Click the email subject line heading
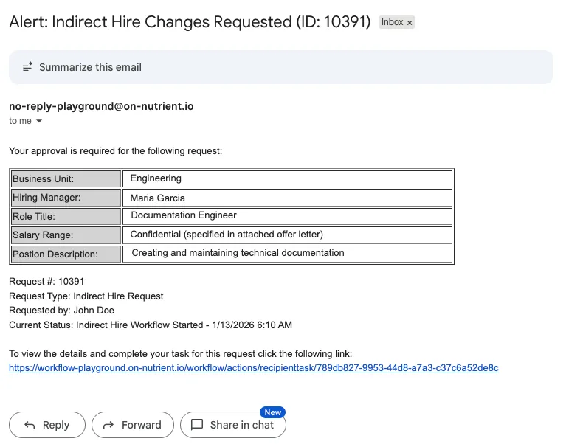The image size is (566, 444). pyautogui.click(x=190, y=22)
